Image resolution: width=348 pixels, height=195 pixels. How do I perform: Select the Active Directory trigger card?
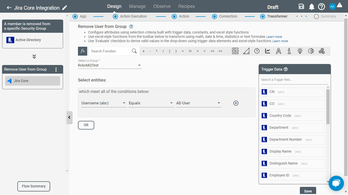coord(33,40)
